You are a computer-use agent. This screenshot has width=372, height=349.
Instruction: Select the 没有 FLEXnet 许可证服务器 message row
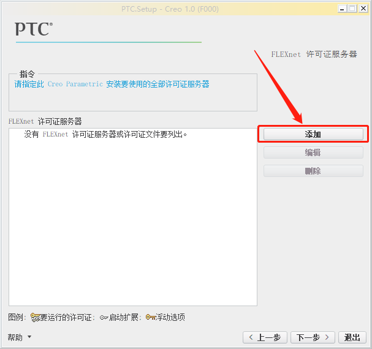105,135
